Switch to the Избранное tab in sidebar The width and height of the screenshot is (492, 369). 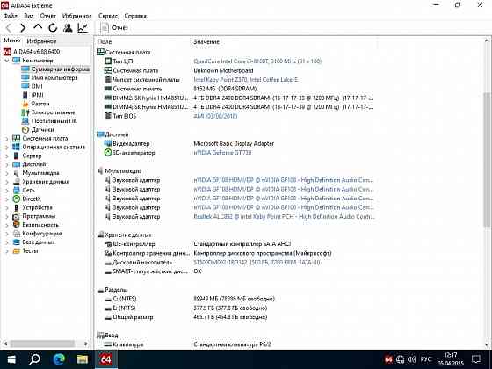click(x=41, y=40)
